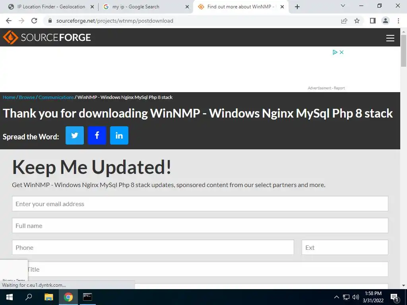The height and width of the screenshot is (305, 407).
Task: Open the browser side panel
Action: [x=373, y=21]
